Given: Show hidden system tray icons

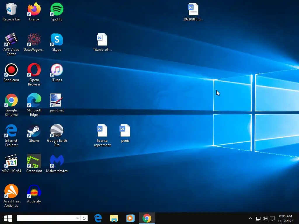Looking at the screenshot, I should coord(251,218).
